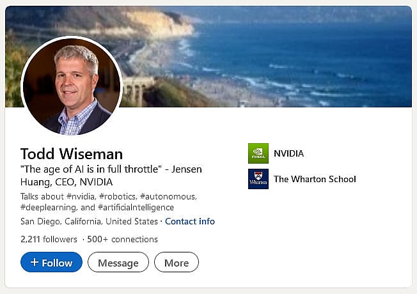This screenshot has width=417, height=294.
Task: Click the #deeplearning hashtag
Action: pos(48,208)
